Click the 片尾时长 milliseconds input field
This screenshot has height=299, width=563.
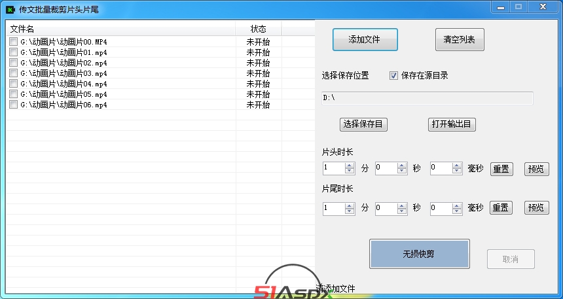tap(441, 209)
